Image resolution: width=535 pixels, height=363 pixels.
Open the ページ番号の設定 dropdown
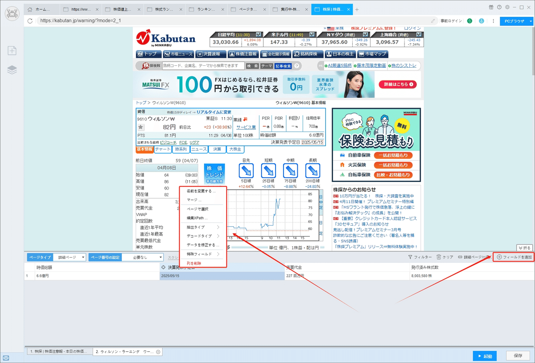[x=142, y=257]
